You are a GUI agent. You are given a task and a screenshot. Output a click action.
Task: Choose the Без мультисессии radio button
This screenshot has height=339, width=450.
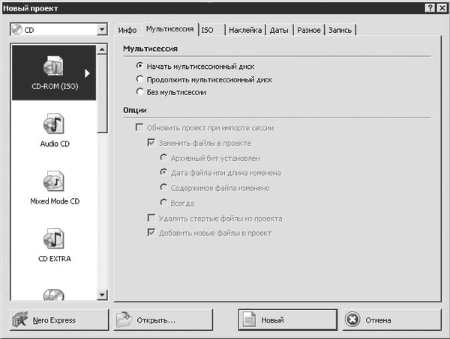coord(139,91)
